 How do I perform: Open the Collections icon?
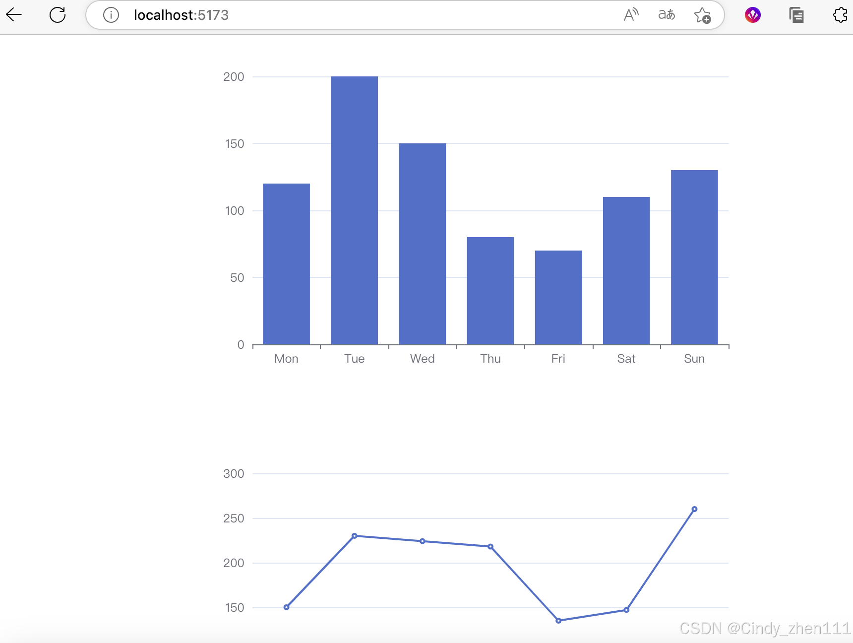point(796,15)
